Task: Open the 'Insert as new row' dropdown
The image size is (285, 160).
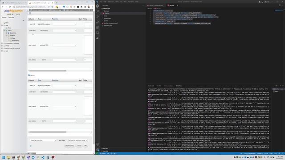Action: click(x=43, y=140)
